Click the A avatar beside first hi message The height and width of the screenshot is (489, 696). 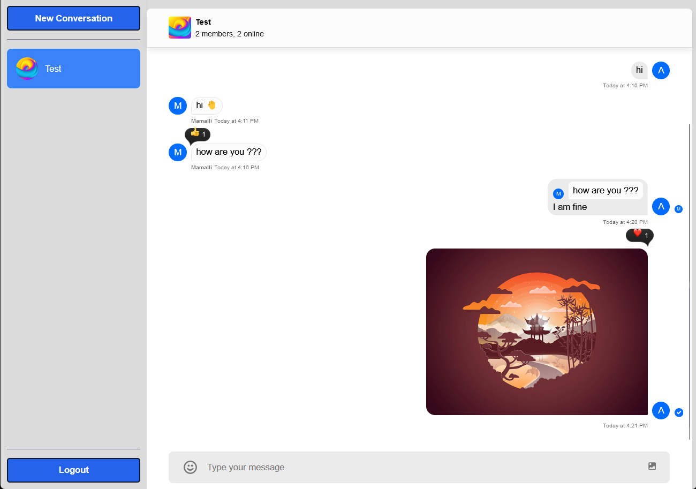661,70
